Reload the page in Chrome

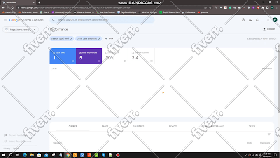(12, 8)
